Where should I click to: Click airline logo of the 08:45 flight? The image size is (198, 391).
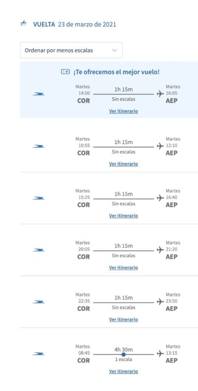[x=39, y=354]
